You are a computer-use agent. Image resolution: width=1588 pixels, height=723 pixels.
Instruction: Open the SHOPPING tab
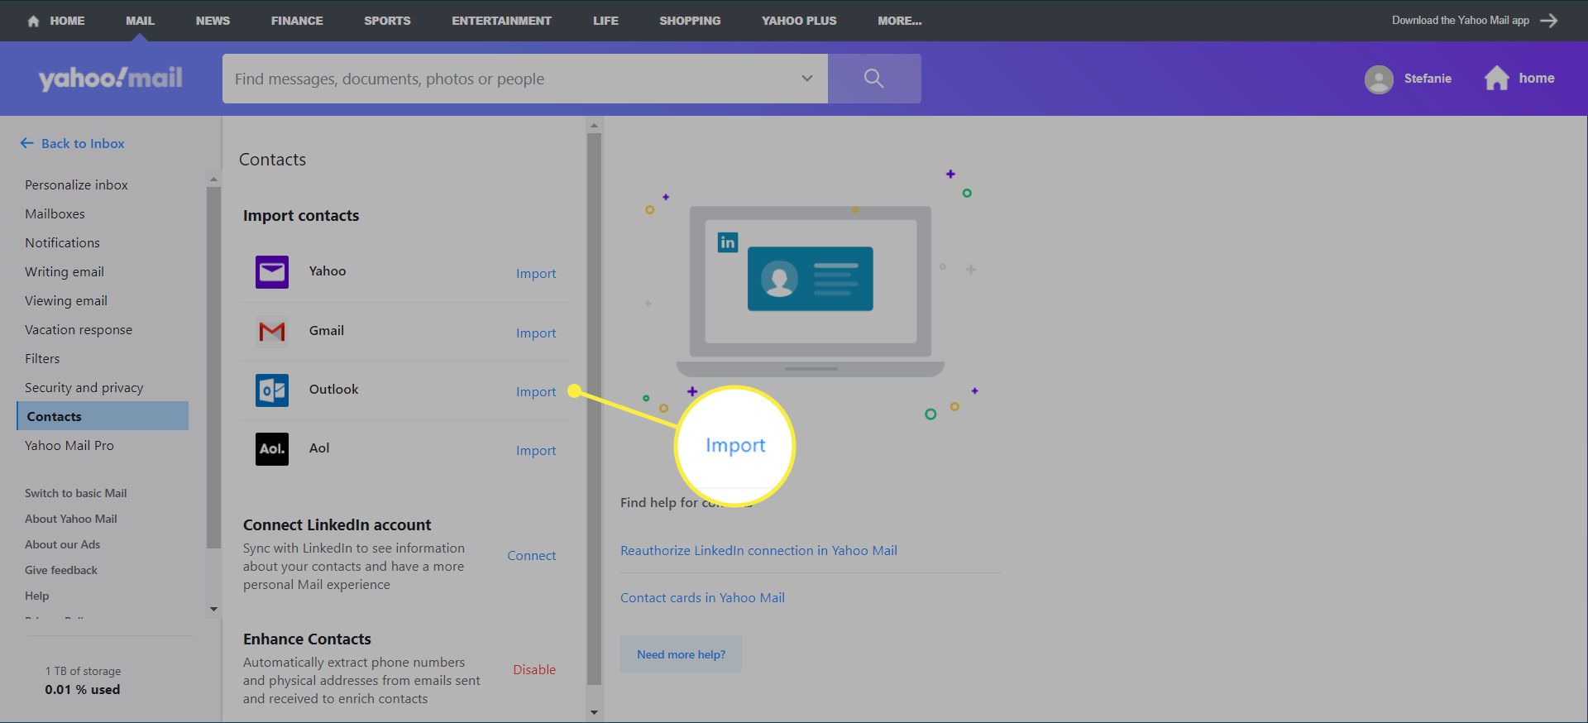[690, 21]
